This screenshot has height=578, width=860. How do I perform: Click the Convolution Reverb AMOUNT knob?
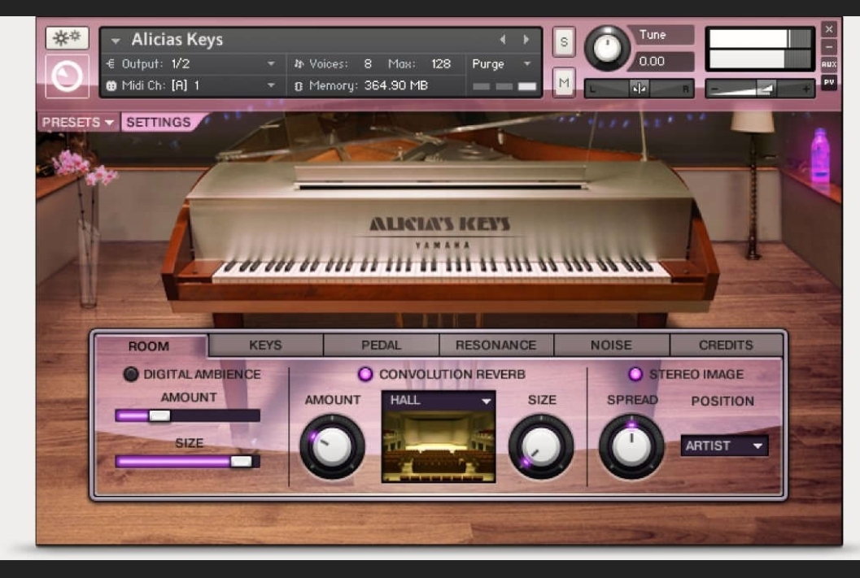332,446
